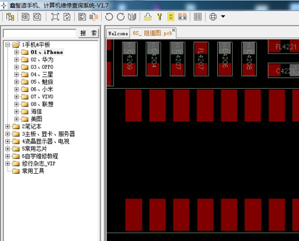Screen dimensions: 299x241
Task: Click the resistance value display icon
Action: click(x=182, y=16)
